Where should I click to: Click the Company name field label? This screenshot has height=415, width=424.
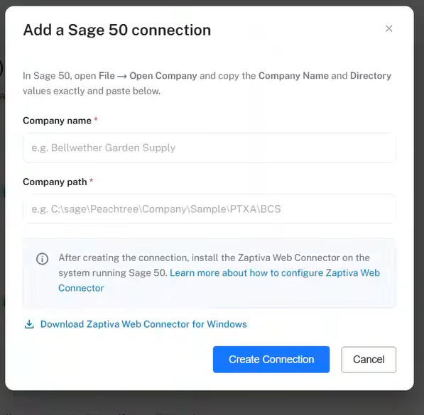(57, 121)
